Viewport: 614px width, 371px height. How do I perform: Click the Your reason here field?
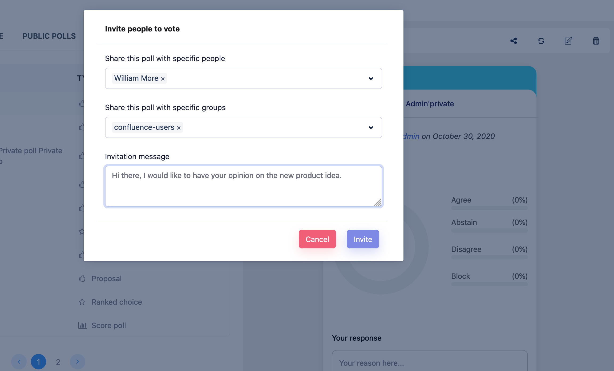430,363
